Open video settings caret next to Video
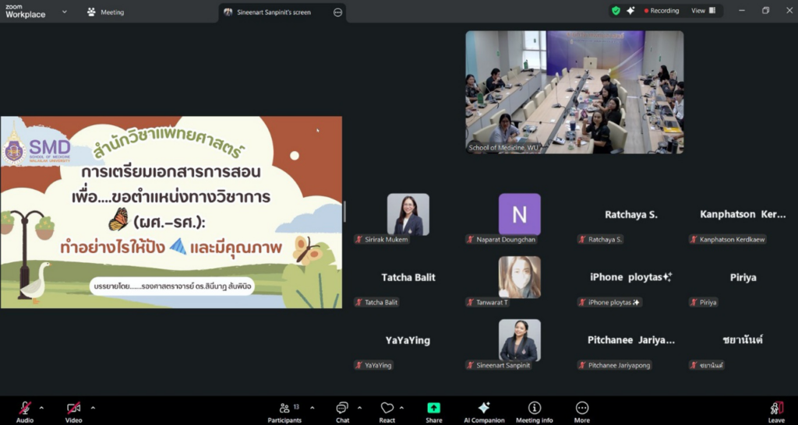The width and height of the screenshot is (798, 425). (93, 407)
